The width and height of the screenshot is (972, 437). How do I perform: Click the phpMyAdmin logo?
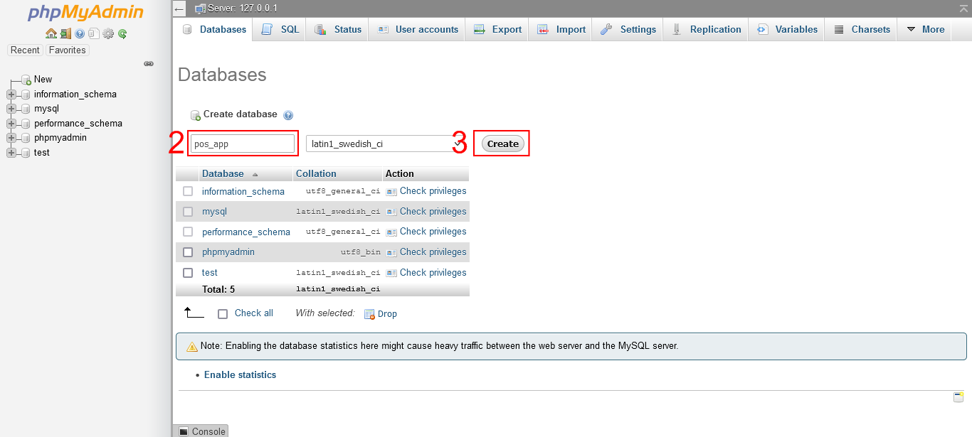(x=85, y=14)
